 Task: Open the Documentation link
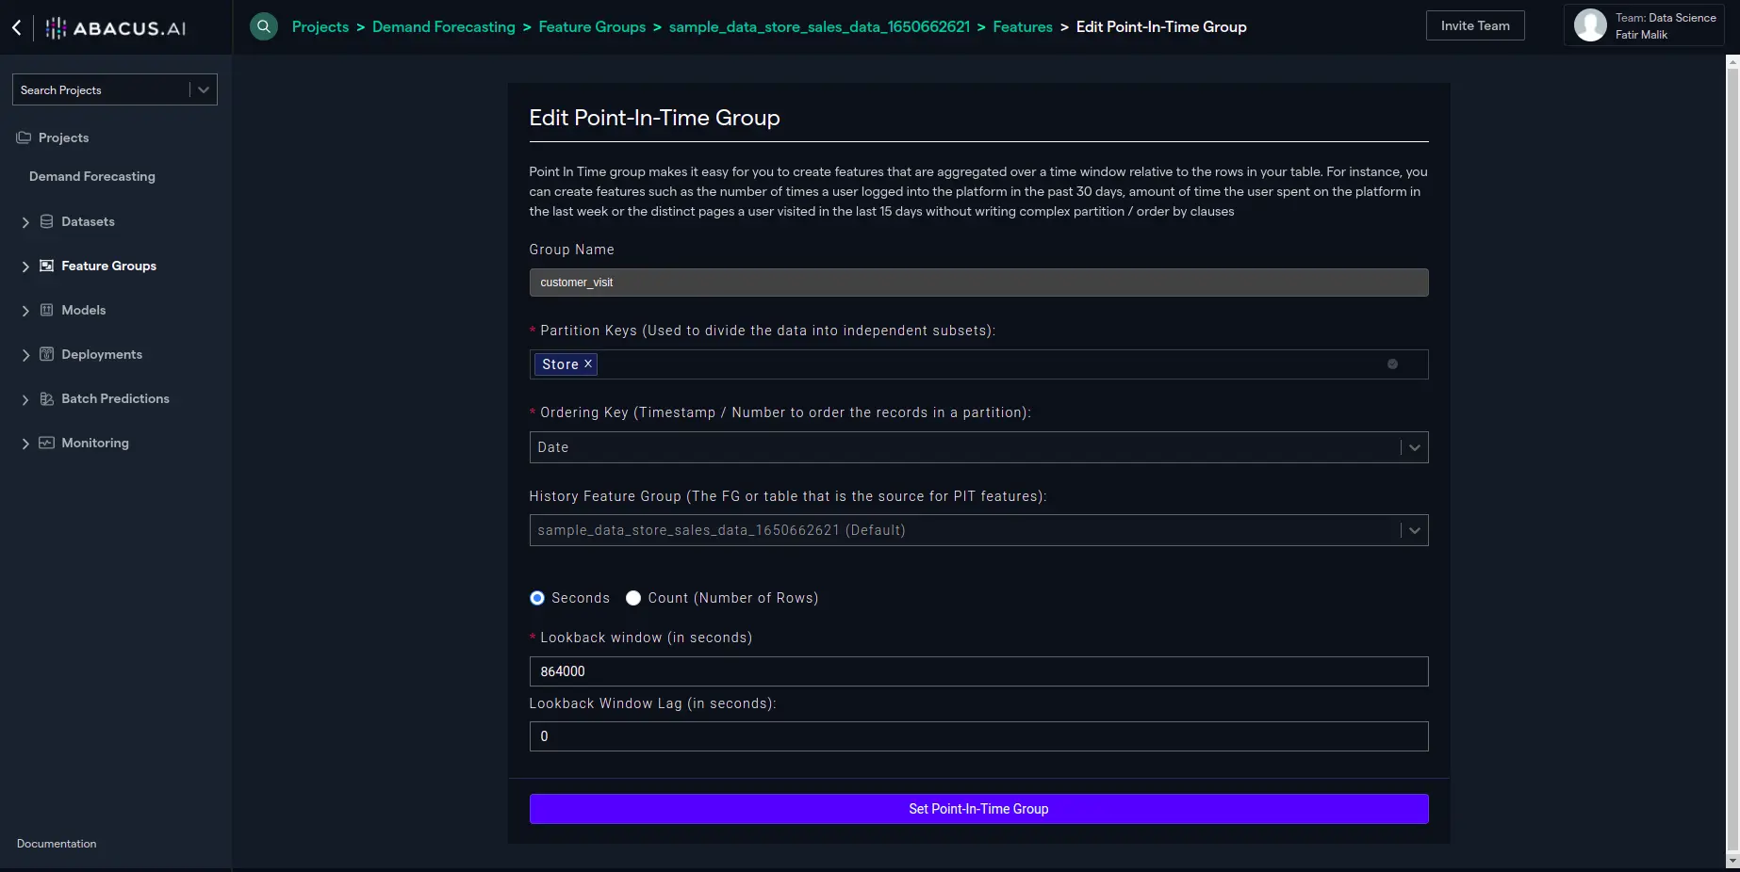56,844
